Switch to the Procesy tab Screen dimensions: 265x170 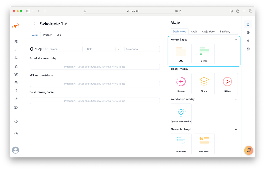coord(47,35)
